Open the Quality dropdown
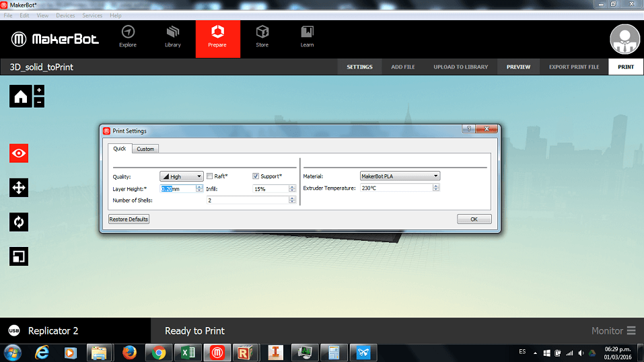This screenshot has width=644, height=362. (x=182, y=176)
